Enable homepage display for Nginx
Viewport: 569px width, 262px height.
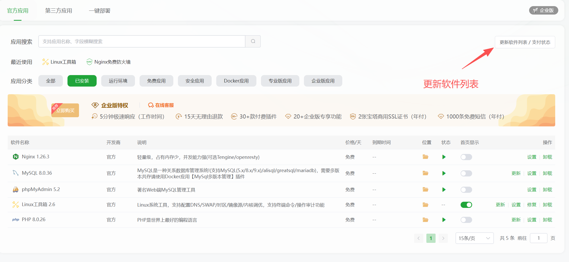point(466,157)
